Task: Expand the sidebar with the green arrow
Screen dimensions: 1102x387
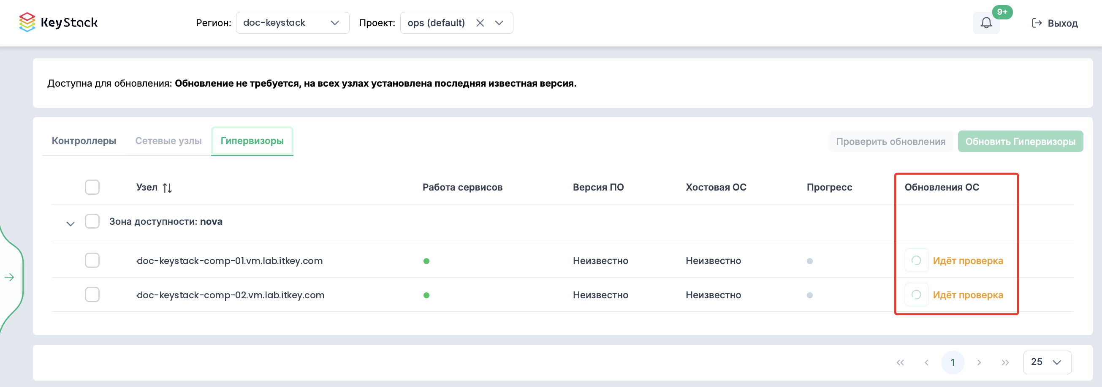Action: [9, 278]
